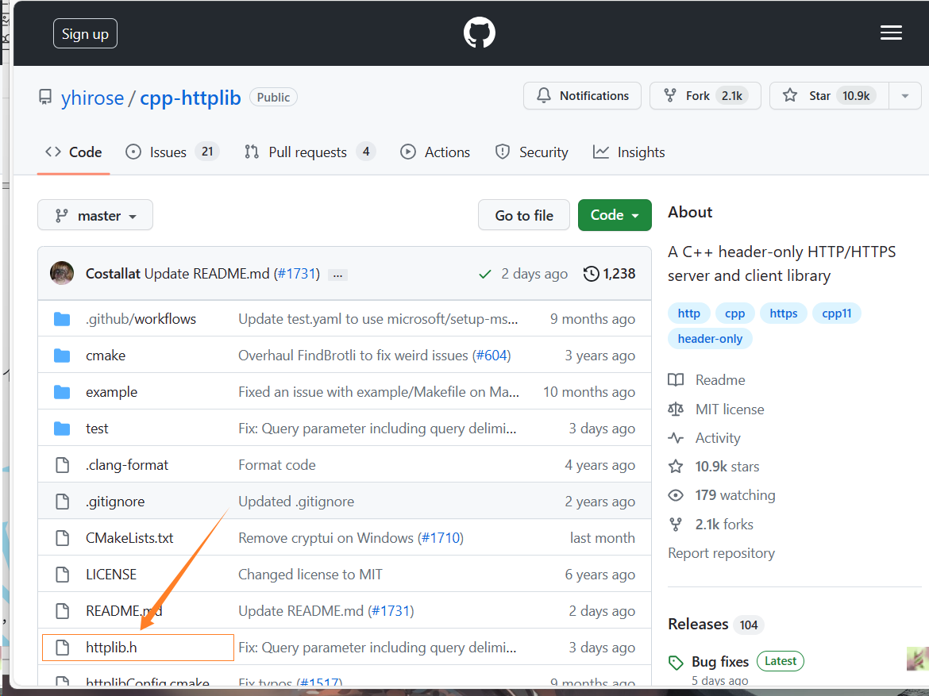Go to the Actions tab
The height and width of the screenshot is (696, 929).
pyautogui.click(x=435, y=152)
